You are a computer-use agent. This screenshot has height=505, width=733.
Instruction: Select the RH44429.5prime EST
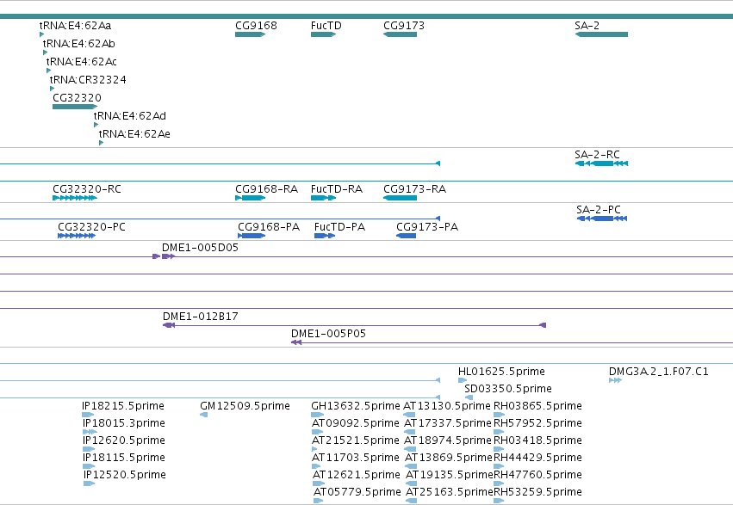500,467
